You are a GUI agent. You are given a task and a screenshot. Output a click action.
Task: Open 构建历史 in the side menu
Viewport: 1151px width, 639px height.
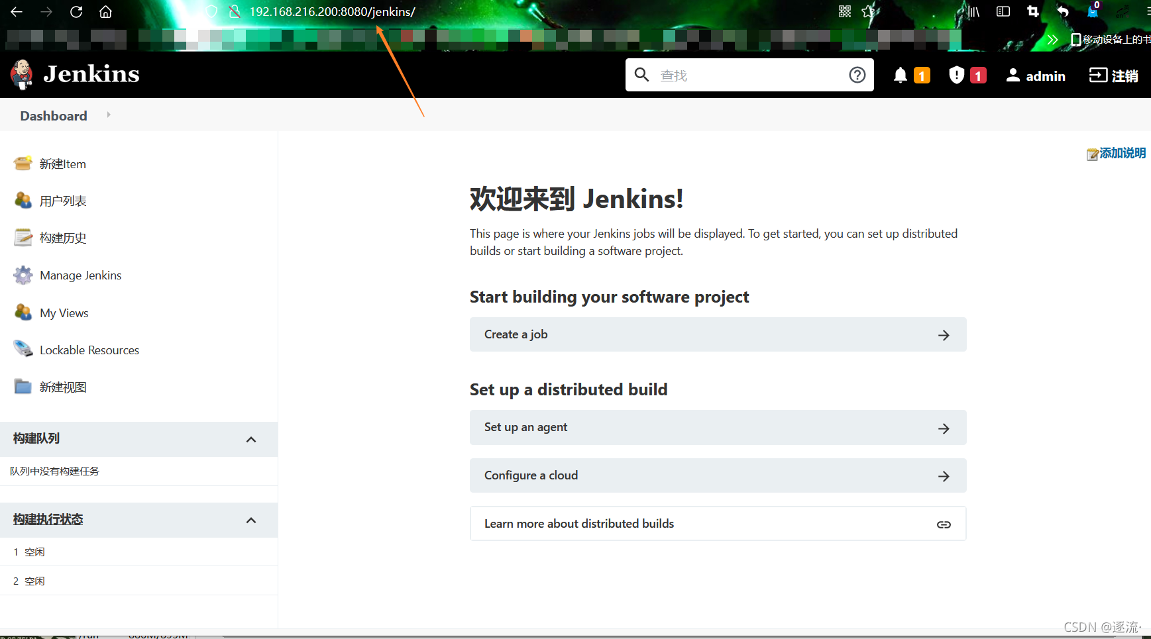[63, 238]
